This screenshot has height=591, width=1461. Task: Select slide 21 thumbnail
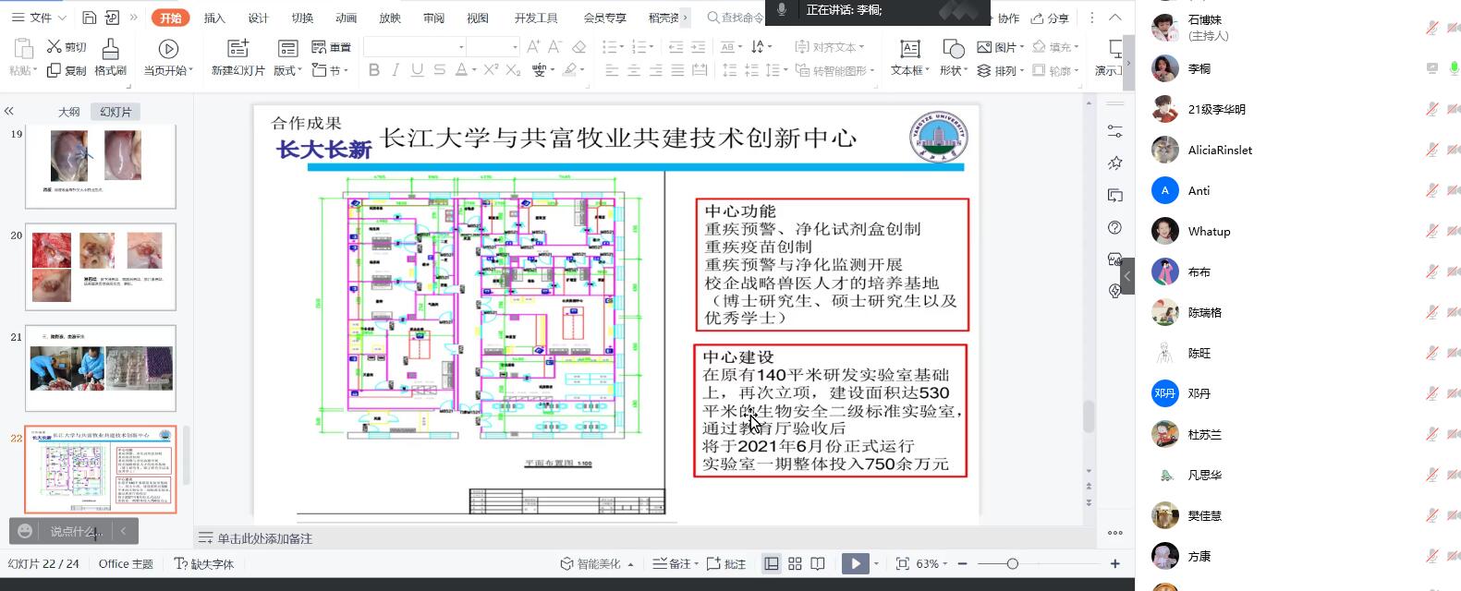tap(101, 368)
